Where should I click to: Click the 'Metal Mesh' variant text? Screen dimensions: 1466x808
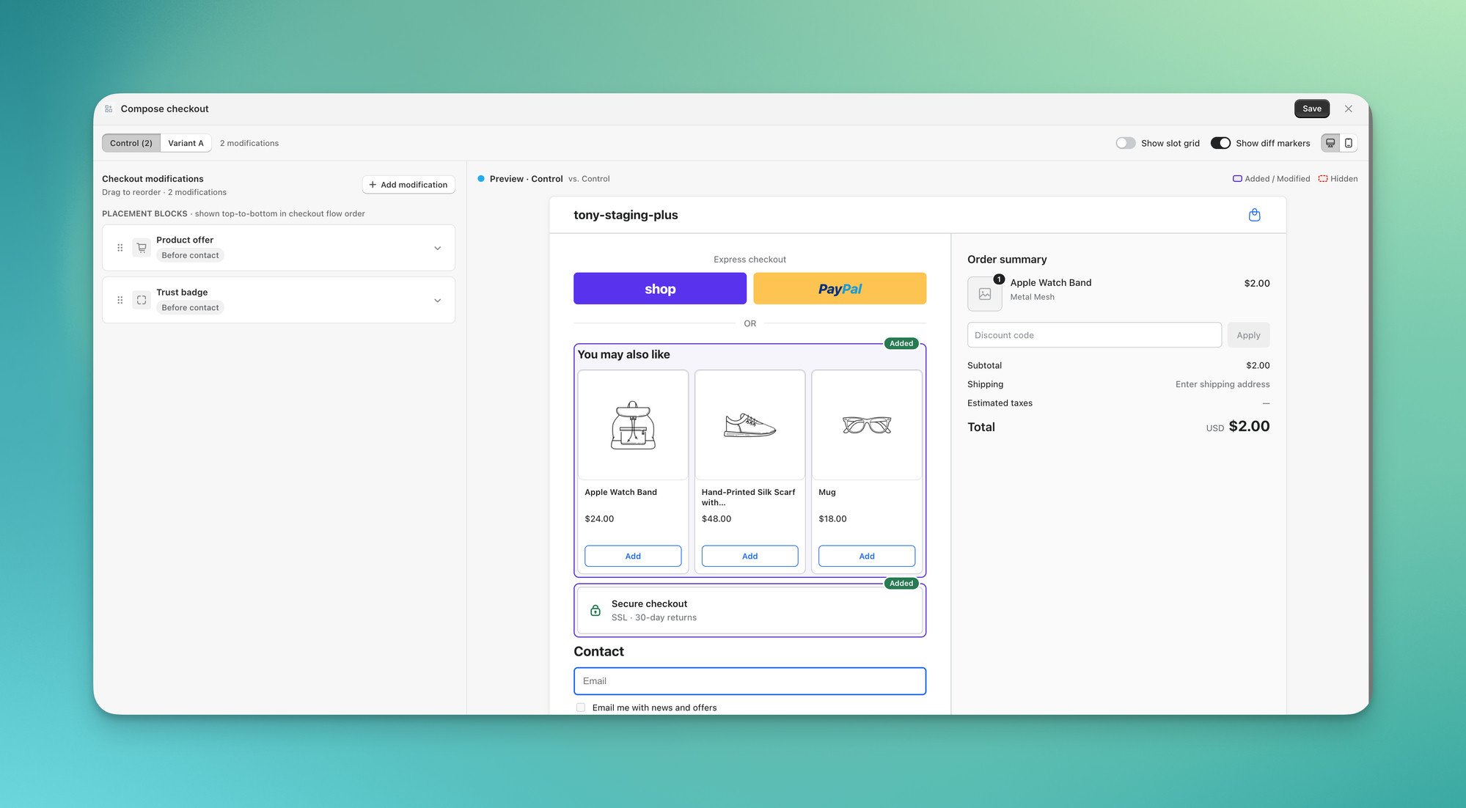(x=1032, y=297)
